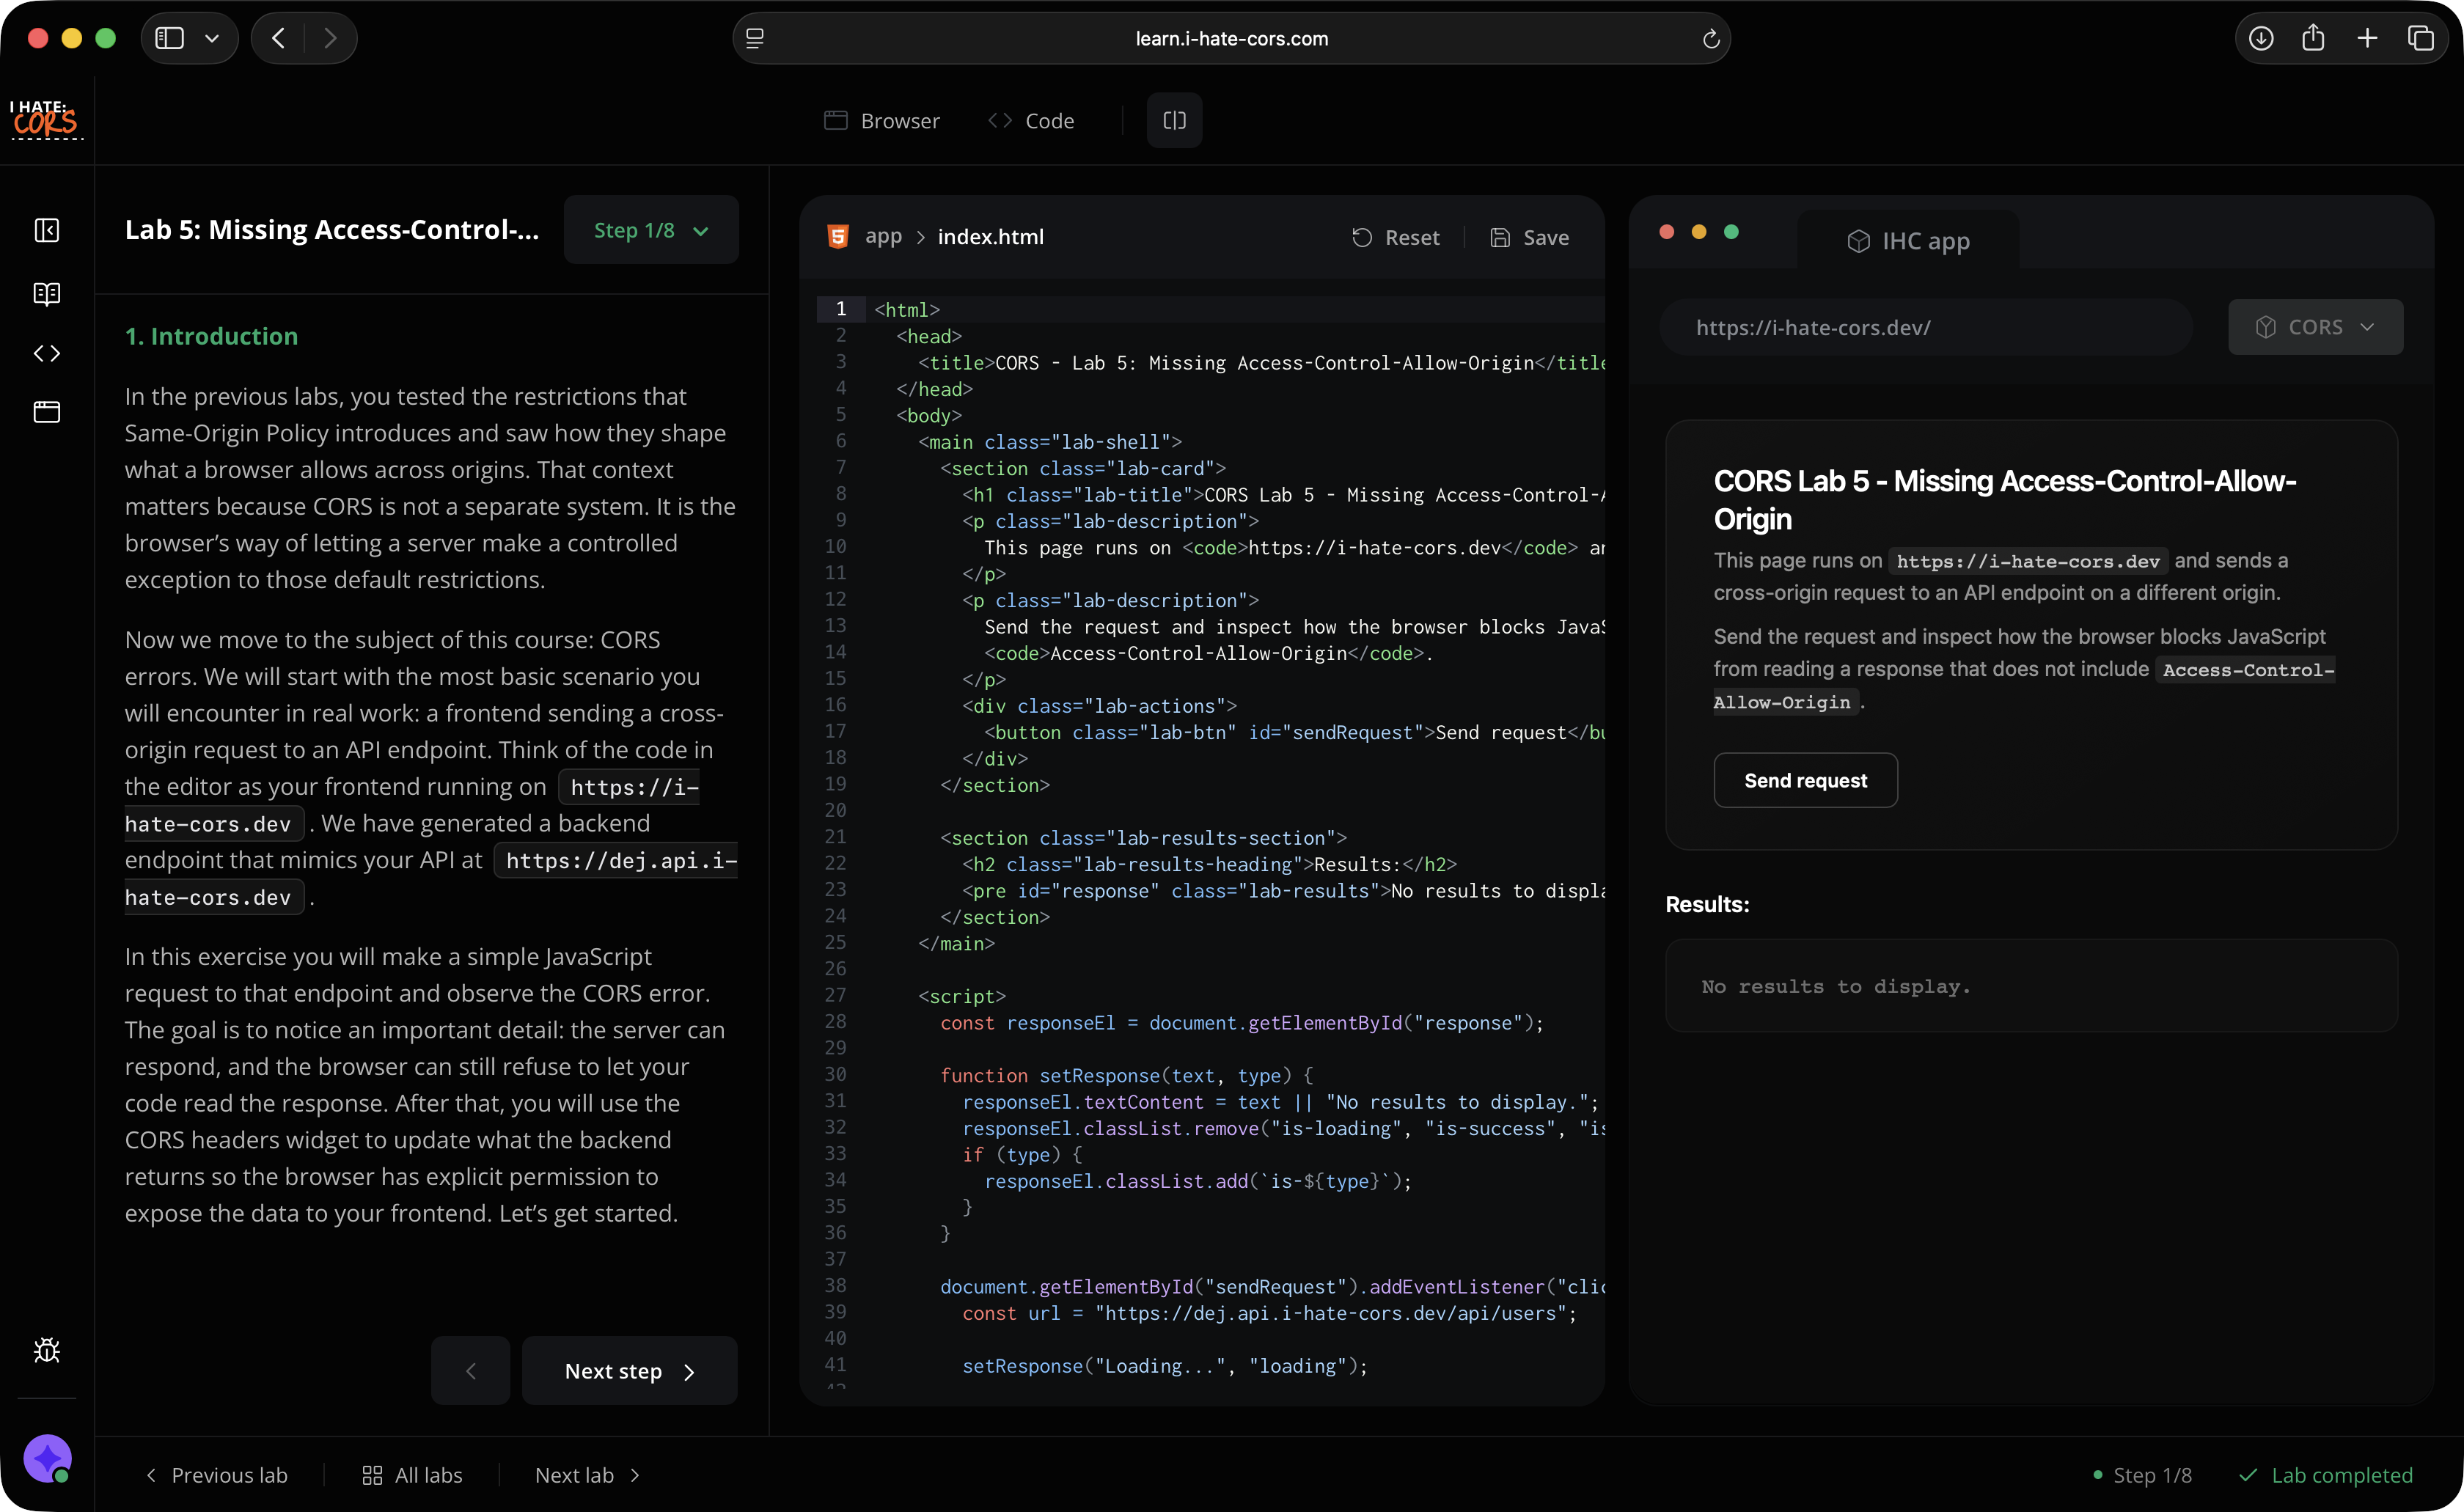This screenshot has height=1512, width=2464.
Task: Switch the workspace to Code mode
Action: tap(1031, 120)
